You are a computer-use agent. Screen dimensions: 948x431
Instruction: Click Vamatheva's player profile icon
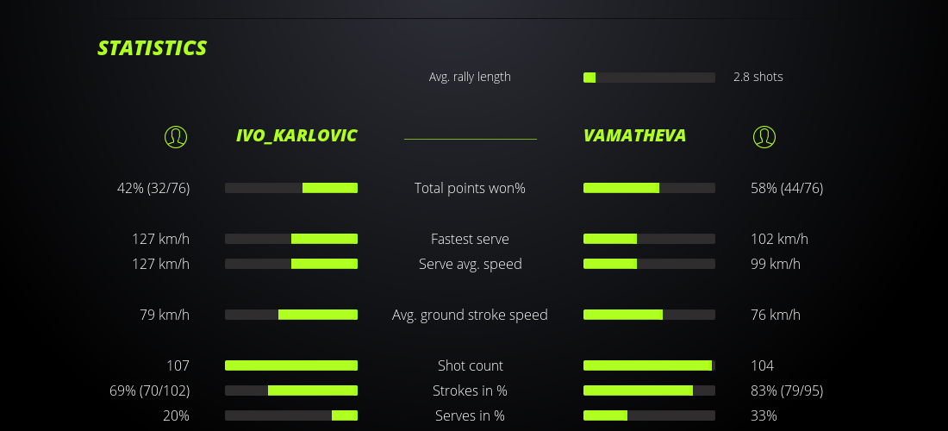point(764,136)
